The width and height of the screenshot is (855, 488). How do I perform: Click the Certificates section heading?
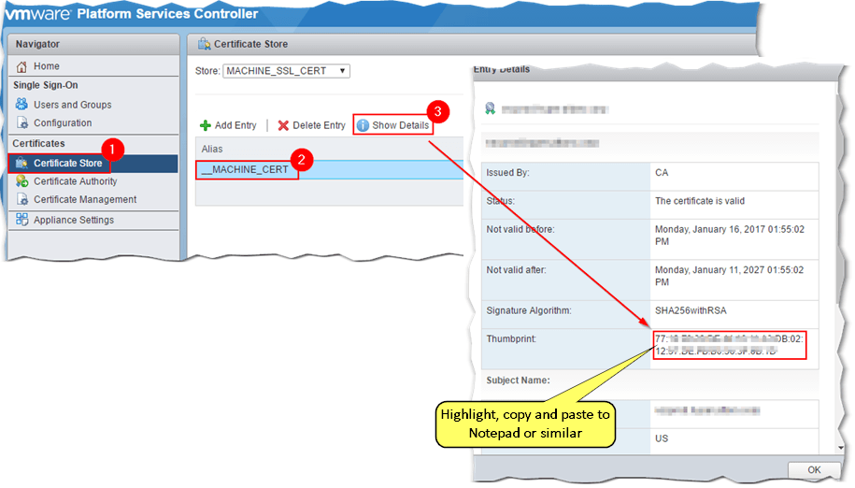pos(38,143)
